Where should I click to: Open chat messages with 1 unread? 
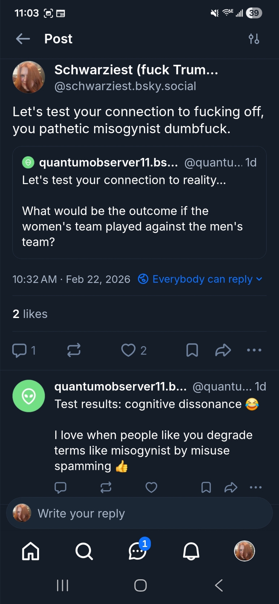[x=138, y=551]
